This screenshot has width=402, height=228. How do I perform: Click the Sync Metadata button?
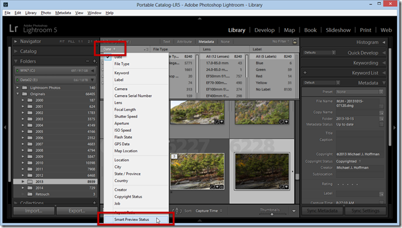pyautogui.click(x=322, y=211)
